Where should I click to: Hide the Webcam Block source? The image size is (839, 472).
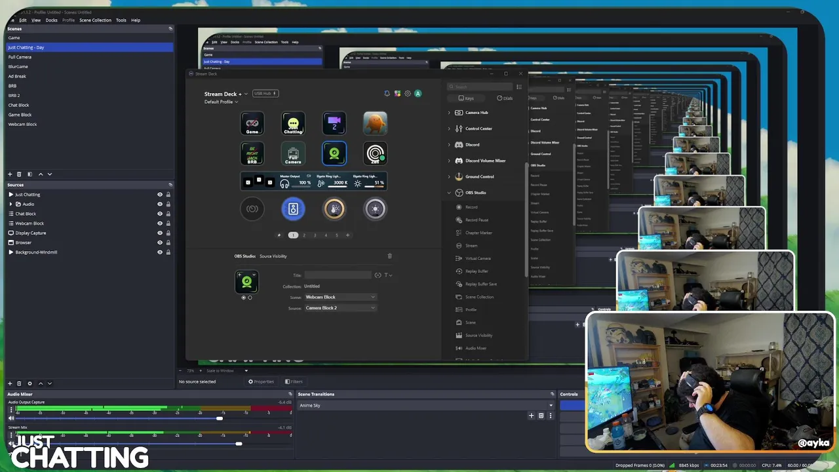pos(160,224)
